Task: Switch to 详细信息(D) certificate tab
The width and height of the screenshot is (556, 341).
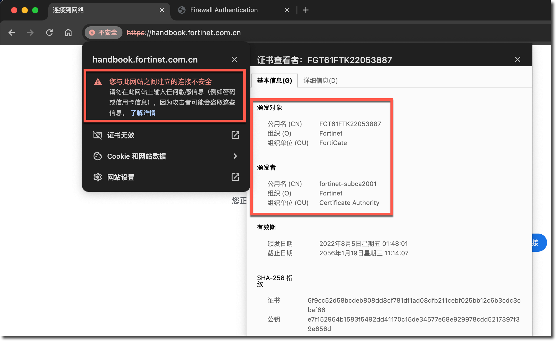Action: [321, 80]
